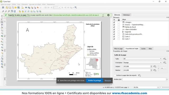
Task: Increment the Largeur spinner
Action: coord(151,66)
